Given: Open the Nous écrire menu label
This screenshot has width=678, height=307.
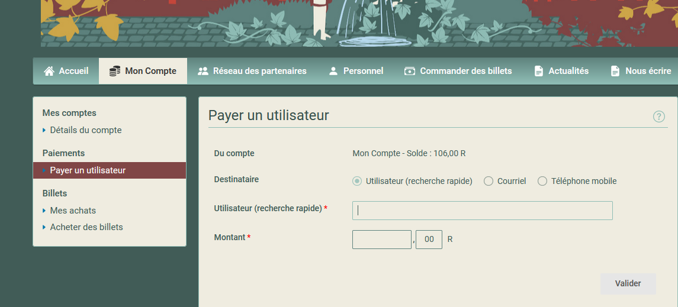Looking at the screenshot, I should pos(648,71).
